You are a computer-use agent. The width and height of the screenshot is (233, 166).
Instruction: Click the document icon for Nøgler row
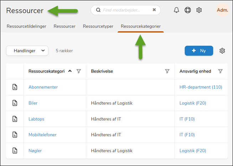pos(15,151)
